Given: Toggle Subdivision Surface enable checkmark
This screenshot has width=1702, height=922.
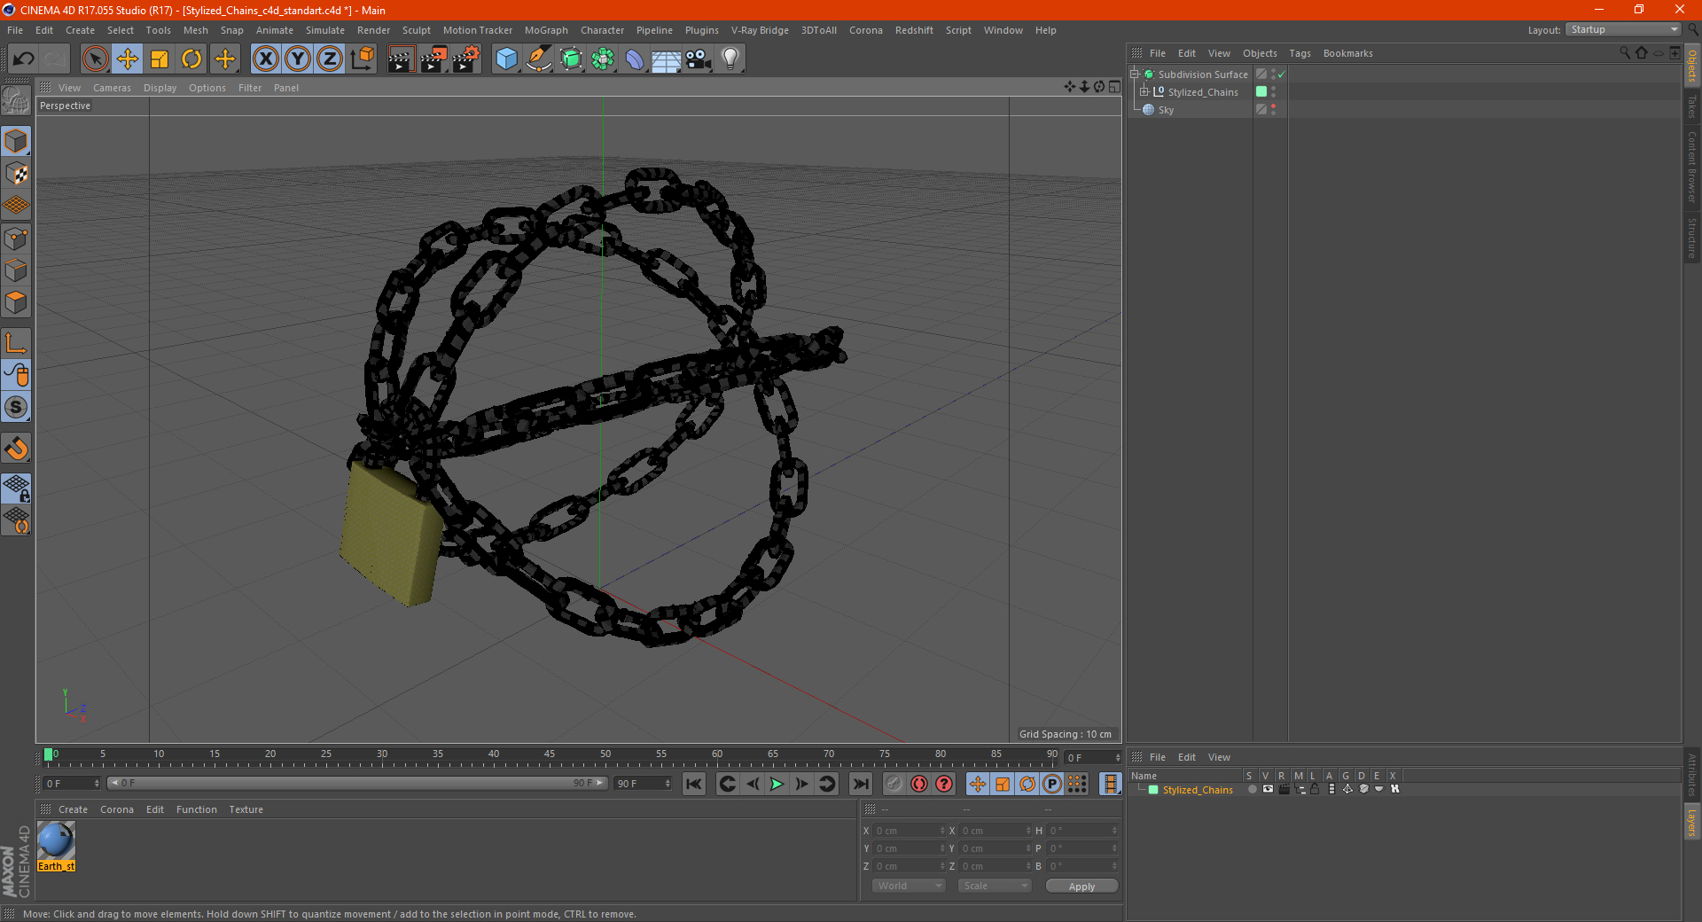Looking at the screenshot, I should (x=1282, y=74).
